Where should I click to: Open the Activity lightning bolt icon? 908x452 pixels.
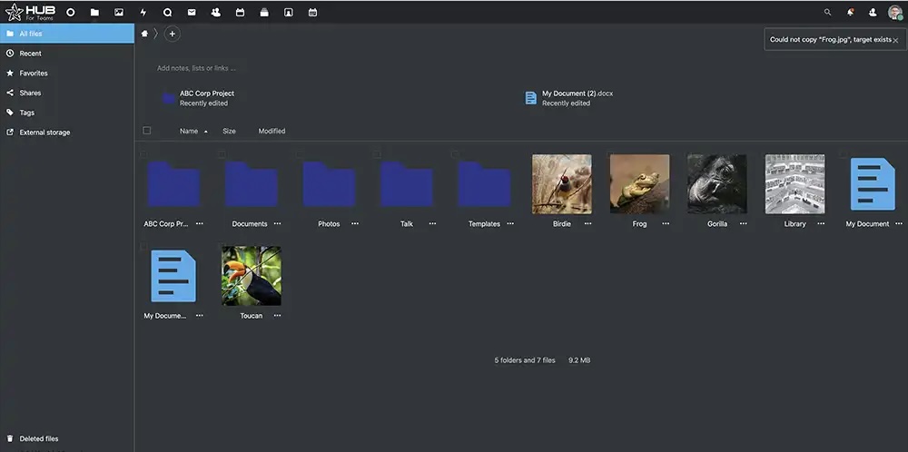point(143,13)
